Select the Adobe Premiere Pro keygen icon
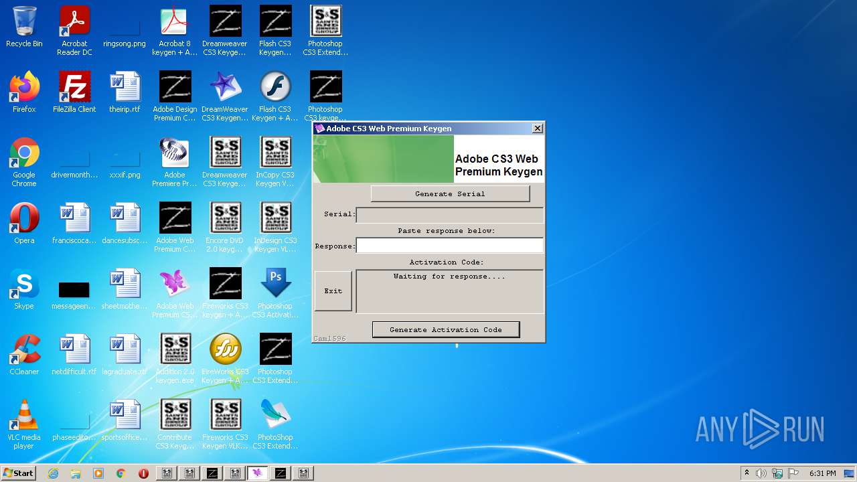Viewport: 857px width, 482px height. coord(175,163)
